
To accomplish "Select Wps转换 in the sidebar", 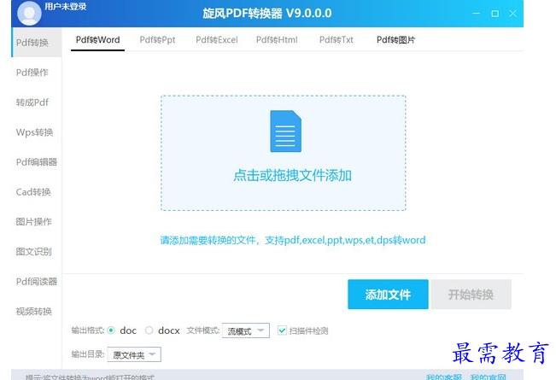I will pyautogui.click(x=37, y=132).
